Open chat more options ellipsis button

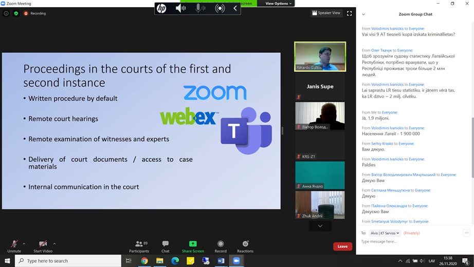pos(466,233)
